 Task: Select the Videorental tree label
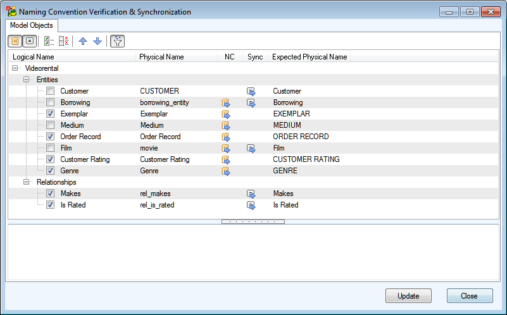point(42,68)
